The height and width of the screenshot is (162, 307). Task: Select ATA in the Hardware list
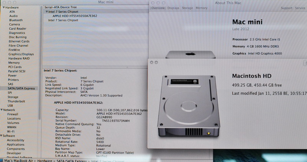tap(12, 12)
